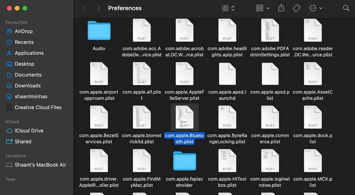Select com.apple.apsd.launchd file icon
The height and width of the screenshot is (195, 355).
pos(227,73)
